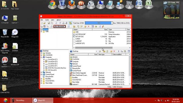Expand the CWA NOTES tree node
The image size is (183, 103).
point(41,81)
